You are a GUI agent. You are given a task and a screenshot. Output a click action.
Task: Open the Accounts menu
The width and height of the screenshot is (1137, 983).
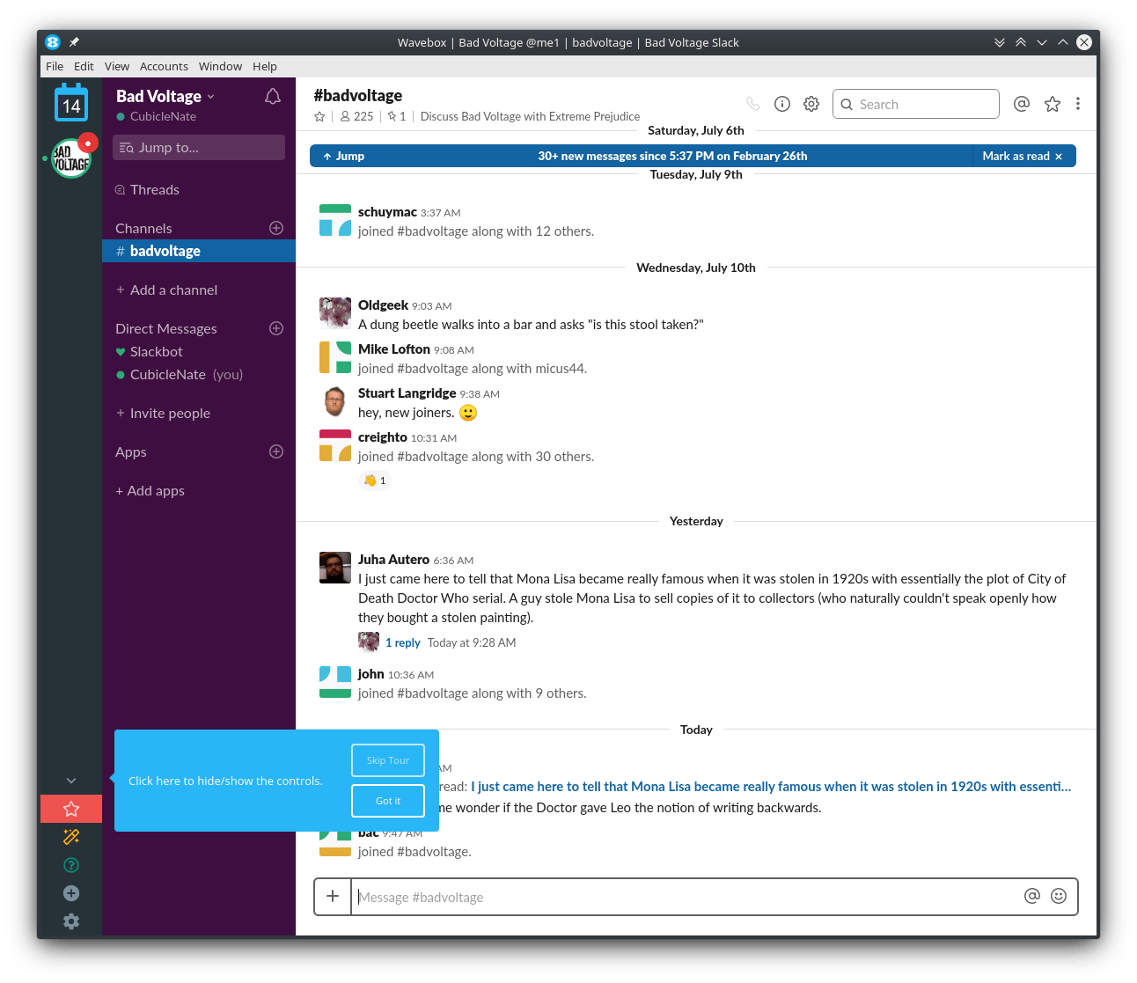164,66
